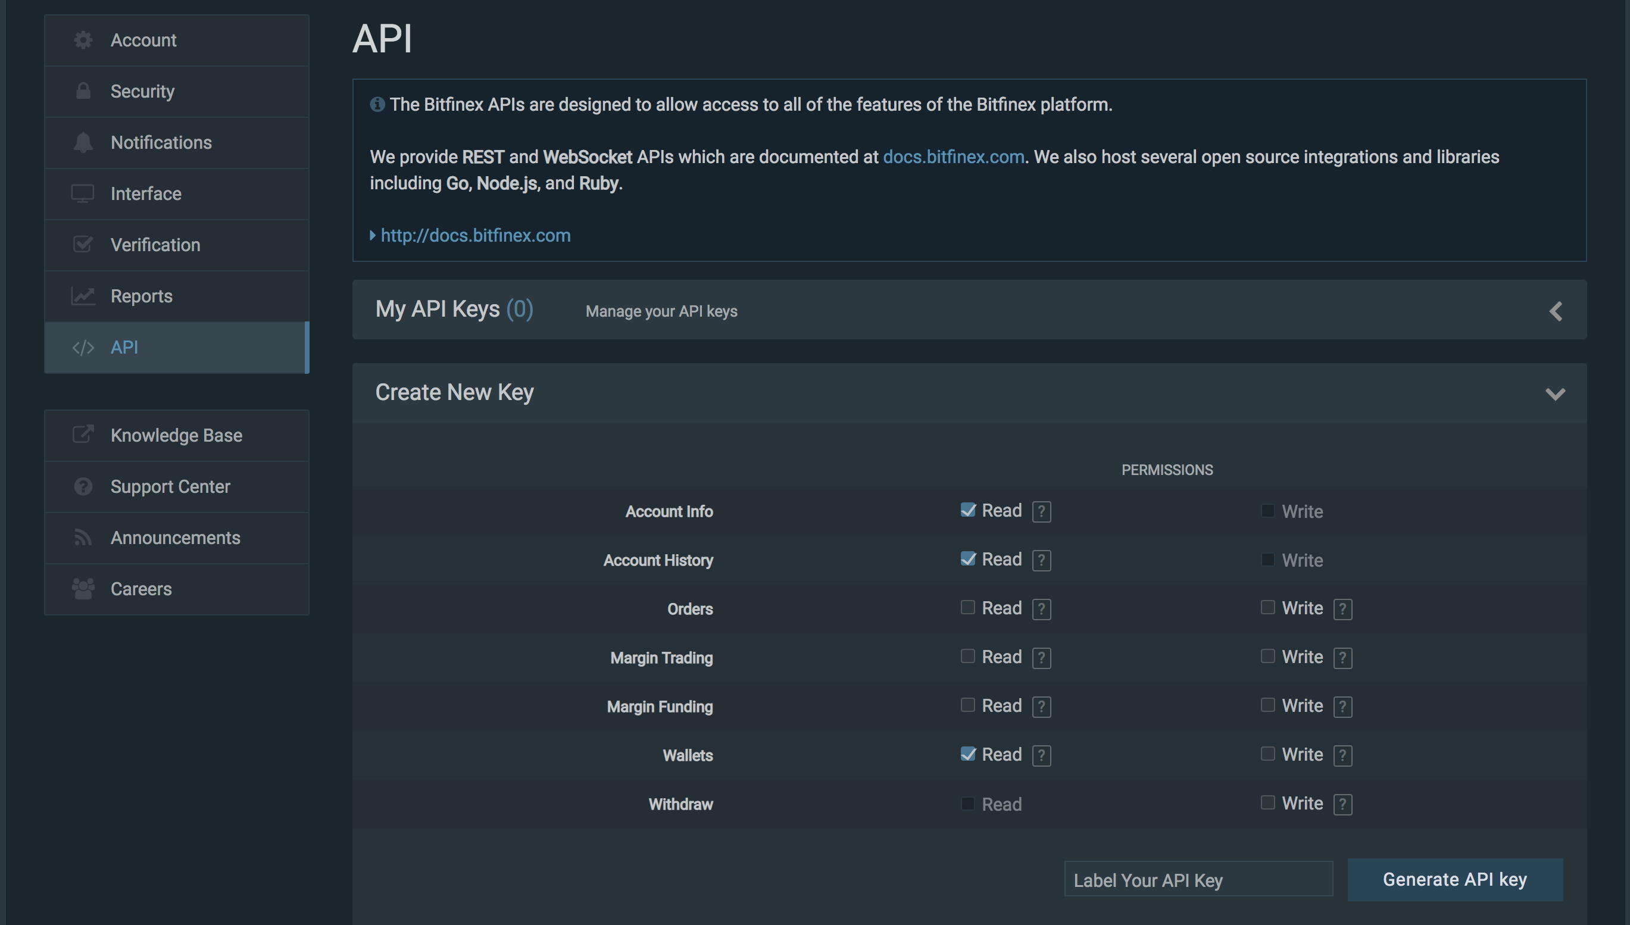Click the people icon beside Careers

click(x=83, y=589)
